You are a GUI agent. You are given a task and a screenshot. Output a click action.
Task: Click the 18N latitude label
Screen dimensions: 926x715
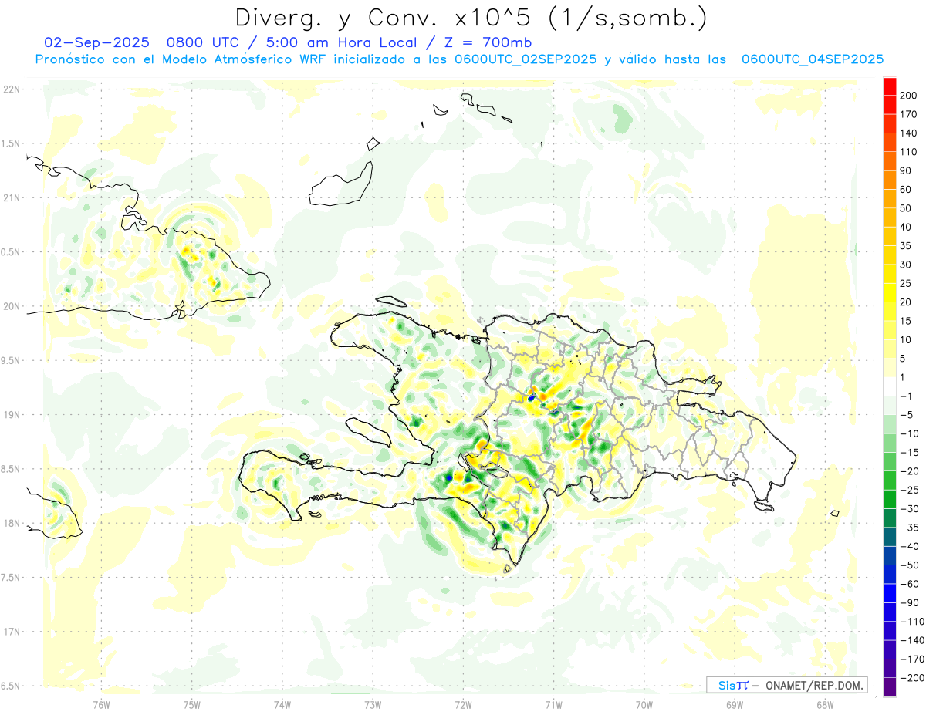tap(12, 523)
